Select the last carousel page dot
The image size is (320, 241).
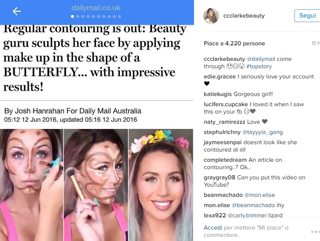[x=119, y=16]
